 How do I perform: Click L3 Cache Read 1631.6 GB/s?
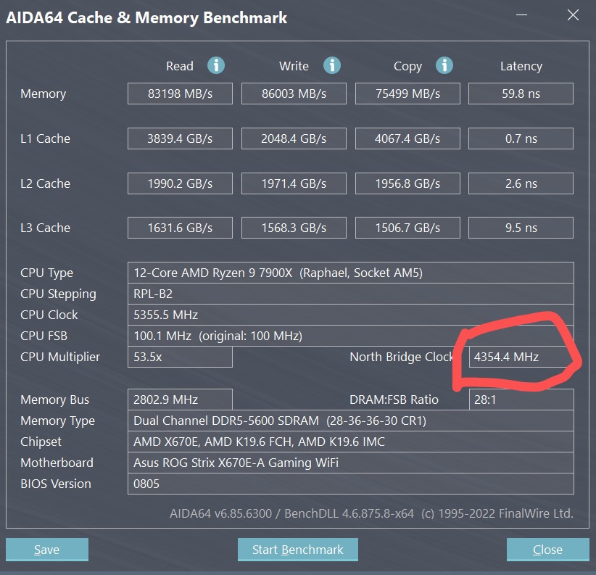coord(180,228)
